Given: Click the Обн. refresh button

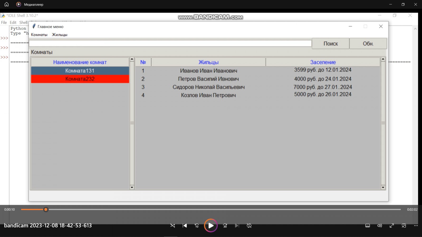Looking at the screenshot, I should (368, 44).
